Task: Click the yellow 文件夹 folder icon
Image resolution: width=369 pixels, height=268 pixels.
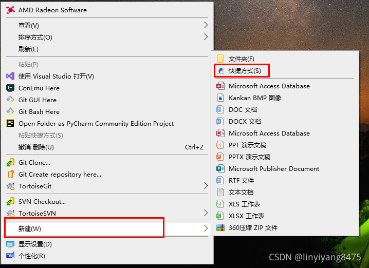Action: click(x=220, y=59)
